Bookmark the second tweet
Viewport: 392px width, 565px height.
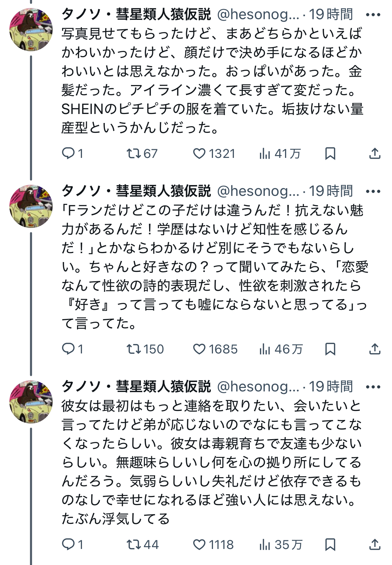click(x=330, y=349)
